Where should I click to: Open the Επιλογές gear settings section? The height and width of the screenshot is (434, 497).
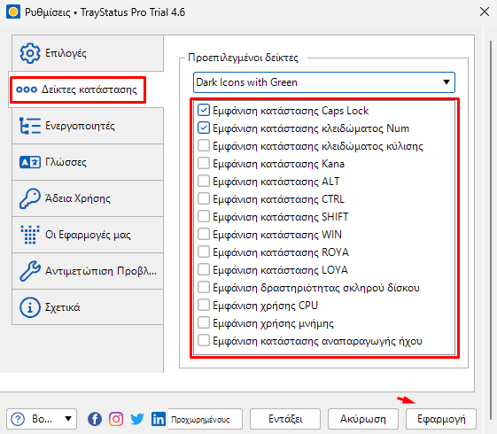click(x=88, y=53)
